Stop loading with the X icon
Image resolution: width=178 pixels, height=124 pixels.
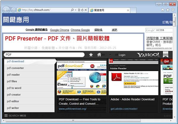(x=86, y=10)
